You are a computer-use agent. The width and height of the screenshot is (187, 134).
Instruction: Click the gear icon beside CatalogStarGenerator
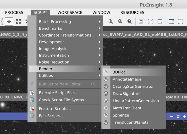[x=106, y=86]
